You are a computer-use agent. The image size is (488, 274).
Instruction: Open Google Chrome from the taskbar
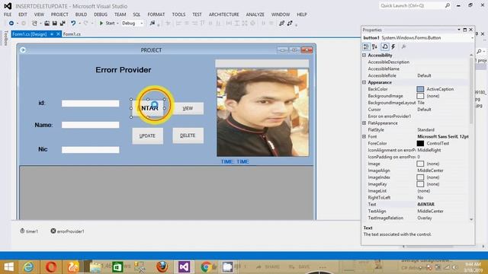[x=207, y=267]
